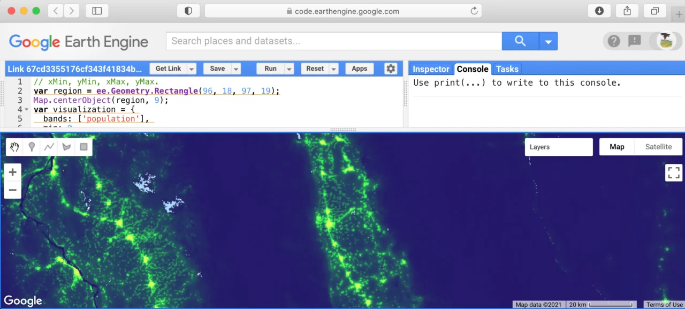Choose the add marker drawing tool
This screenshot has height=309, width=685.
[x=32, y=147]
